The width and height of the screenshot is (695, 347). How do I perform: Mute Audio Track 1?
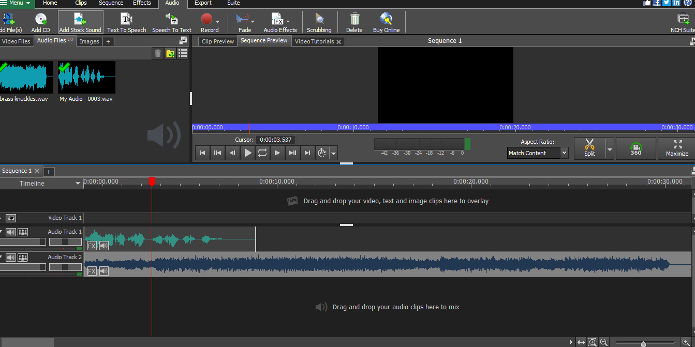pyautogui.click(x=10, y=232)
